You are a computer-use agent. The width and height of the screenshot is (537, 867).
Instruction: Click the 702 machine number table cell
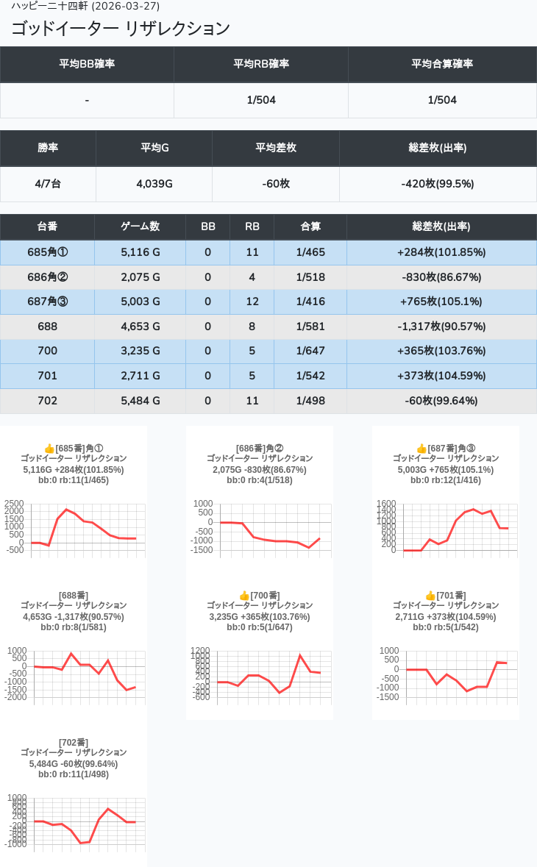[x=47, y=401]
